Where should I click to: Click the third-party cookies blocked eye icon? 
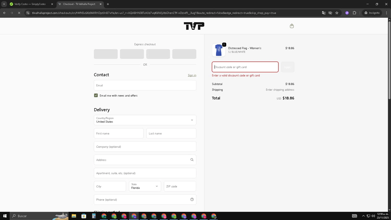pyautogui.click(x=330, y=13)
